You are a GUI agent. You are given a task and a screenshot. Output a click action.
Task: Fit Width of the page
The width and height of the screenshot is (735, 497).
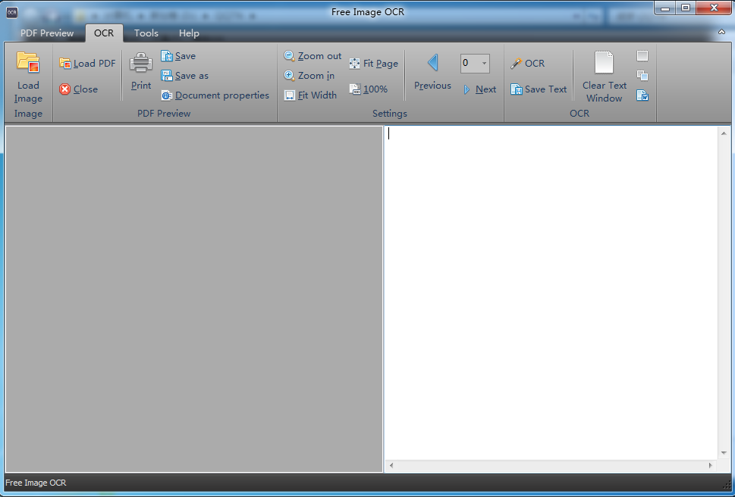[x=310, y=95]
